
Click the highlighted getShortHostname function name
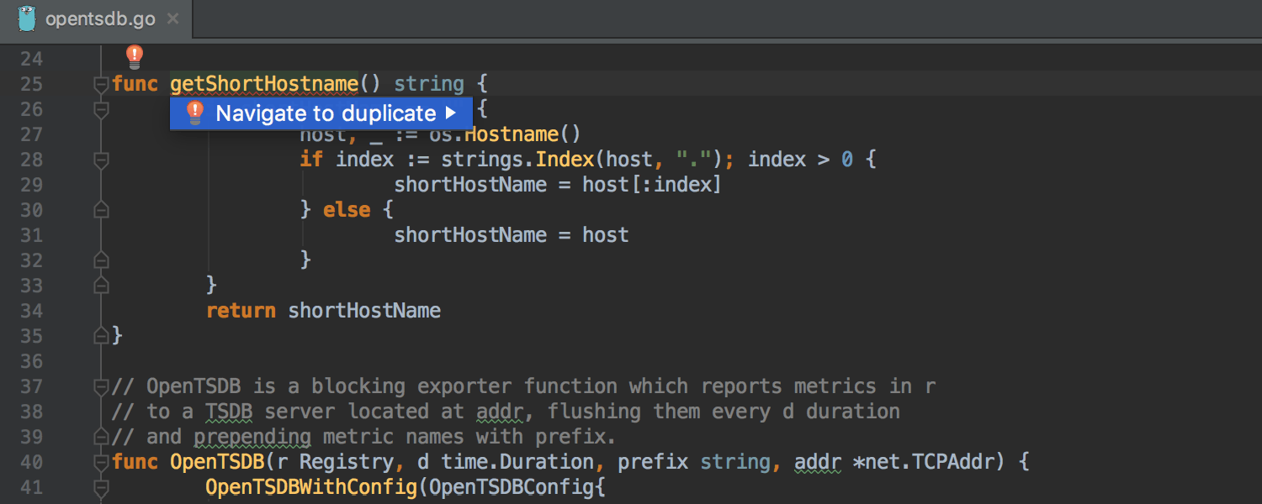pos(264,84)
